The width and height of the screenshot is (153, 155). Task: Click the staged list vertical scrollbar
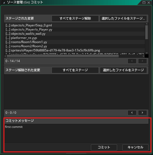pos(147,32)
